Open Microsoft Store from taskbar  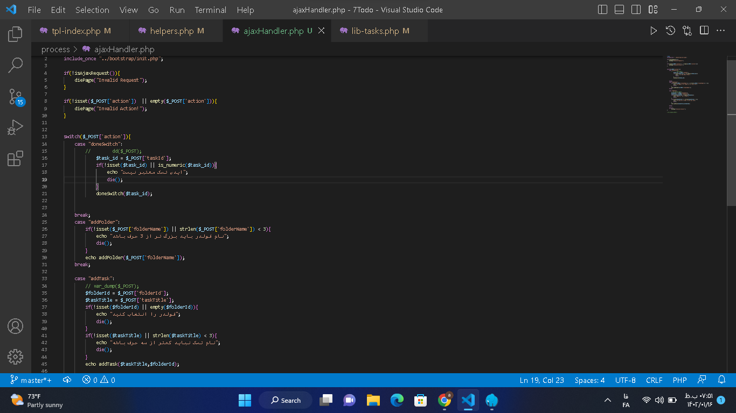(421, 400)
